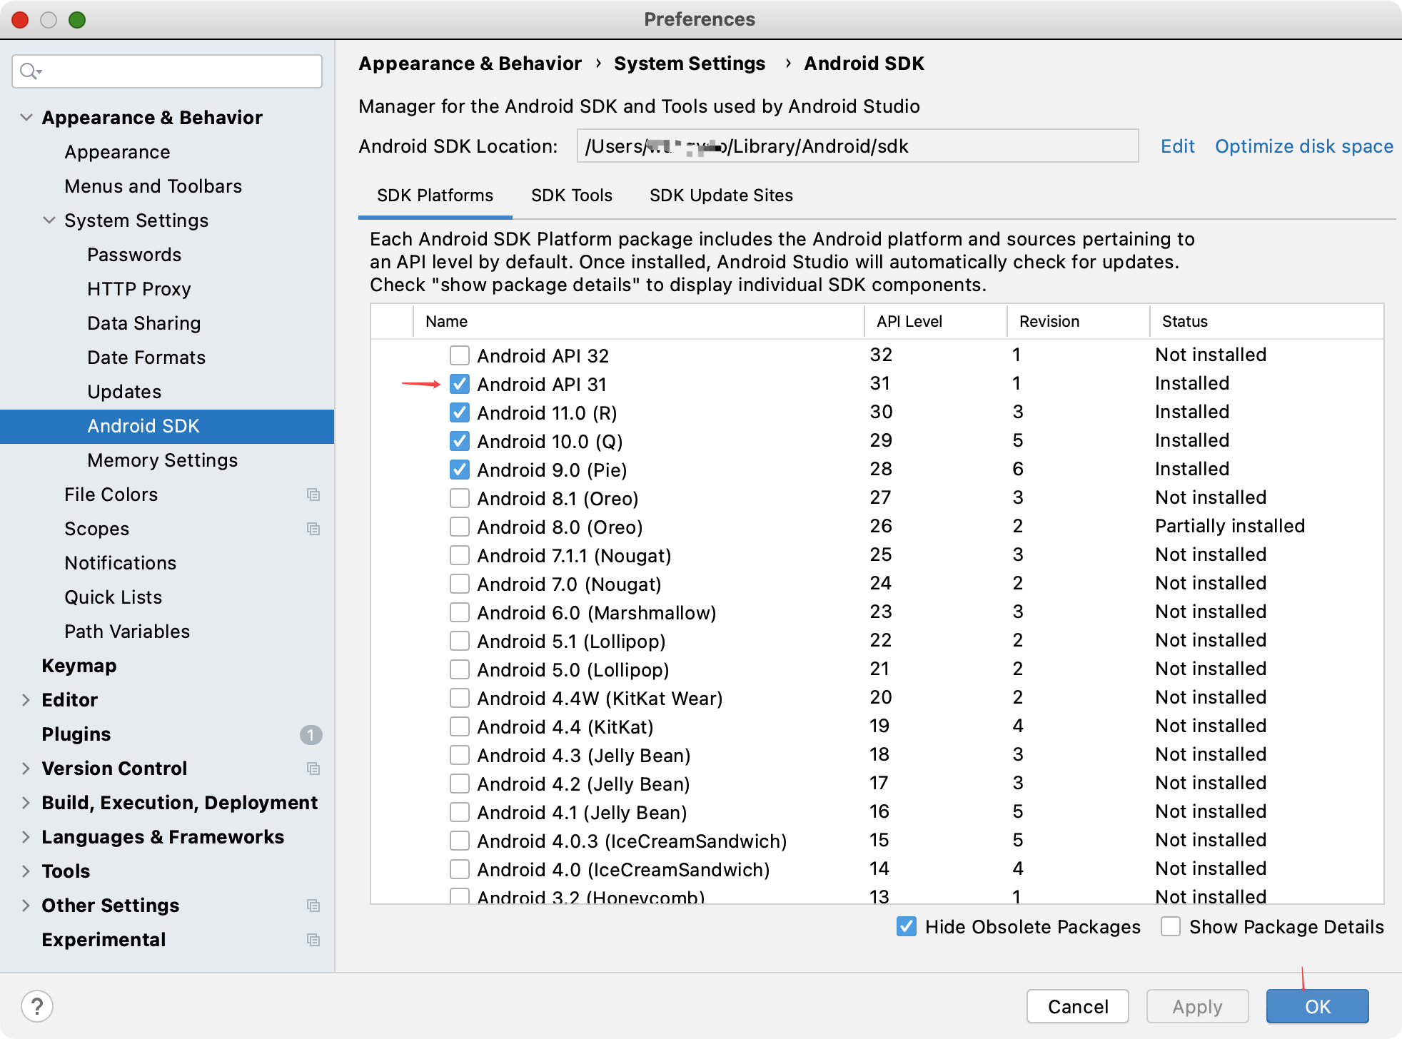The width and height of the screenshot is (1402, 1039).
Task: Open Plugins settings page
Action: [x=76, y=734]
